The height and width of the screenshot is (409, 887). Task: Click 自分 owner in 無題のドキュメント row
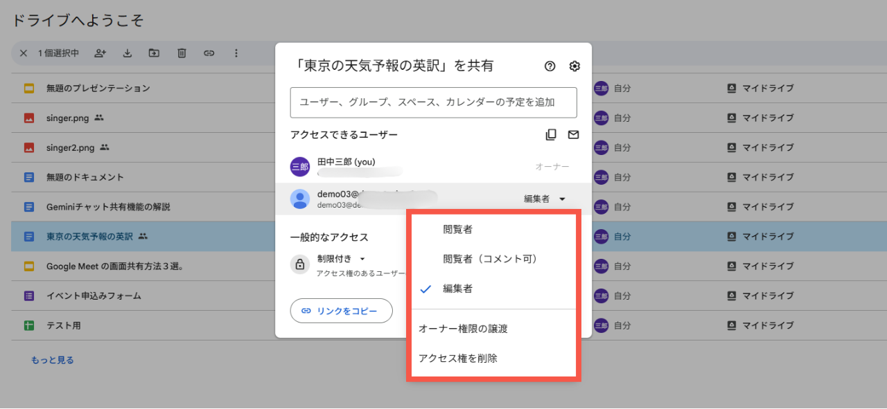click(x=622, y=177)
